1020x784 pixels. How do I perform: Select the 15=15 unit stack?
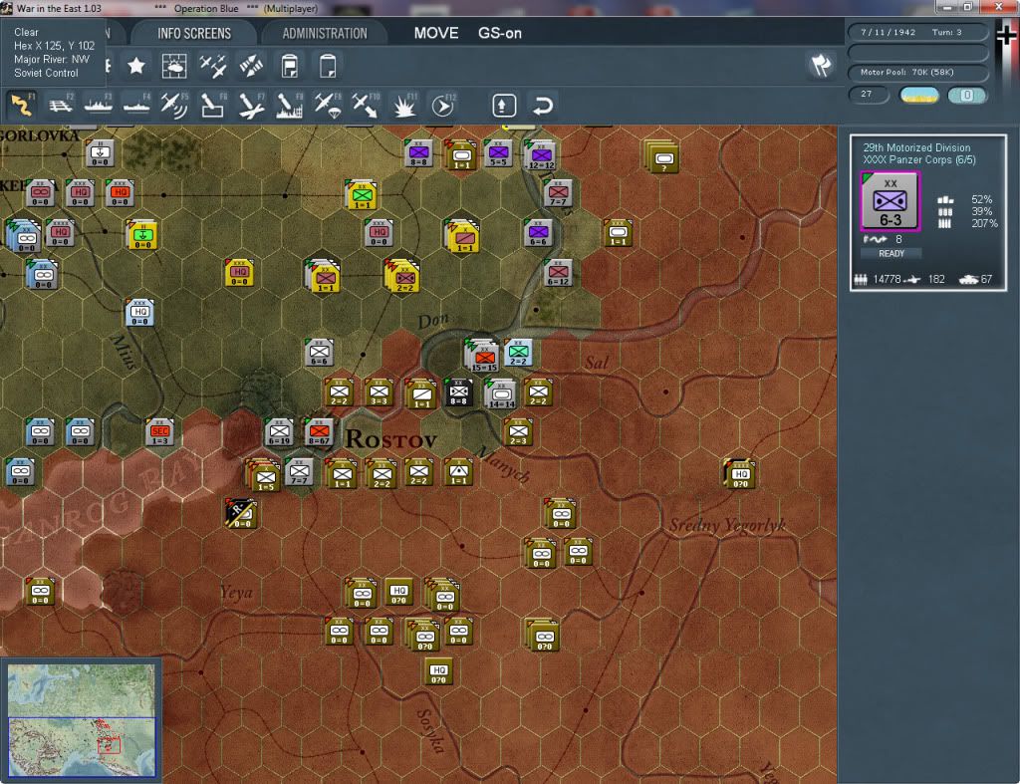click(x=483, y=356)
